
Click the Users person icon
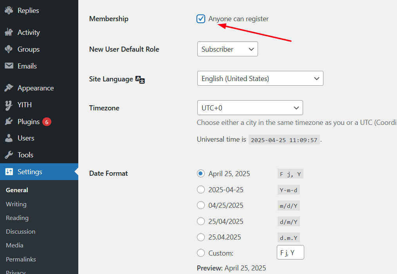(9, 138)
